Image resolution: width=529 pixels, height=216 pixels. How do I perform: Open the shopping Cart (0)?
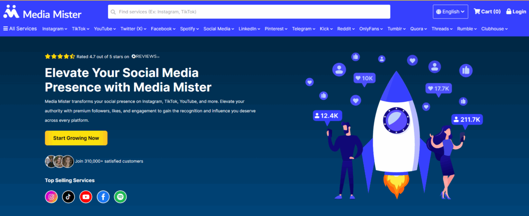click(x=487, y=11)
